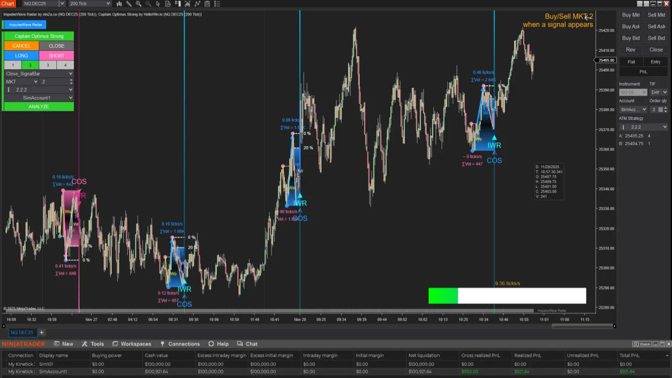672x378 pixels.
Task: Toggle the ImpulseWave Radar button
Action: [x=25, y=25]
